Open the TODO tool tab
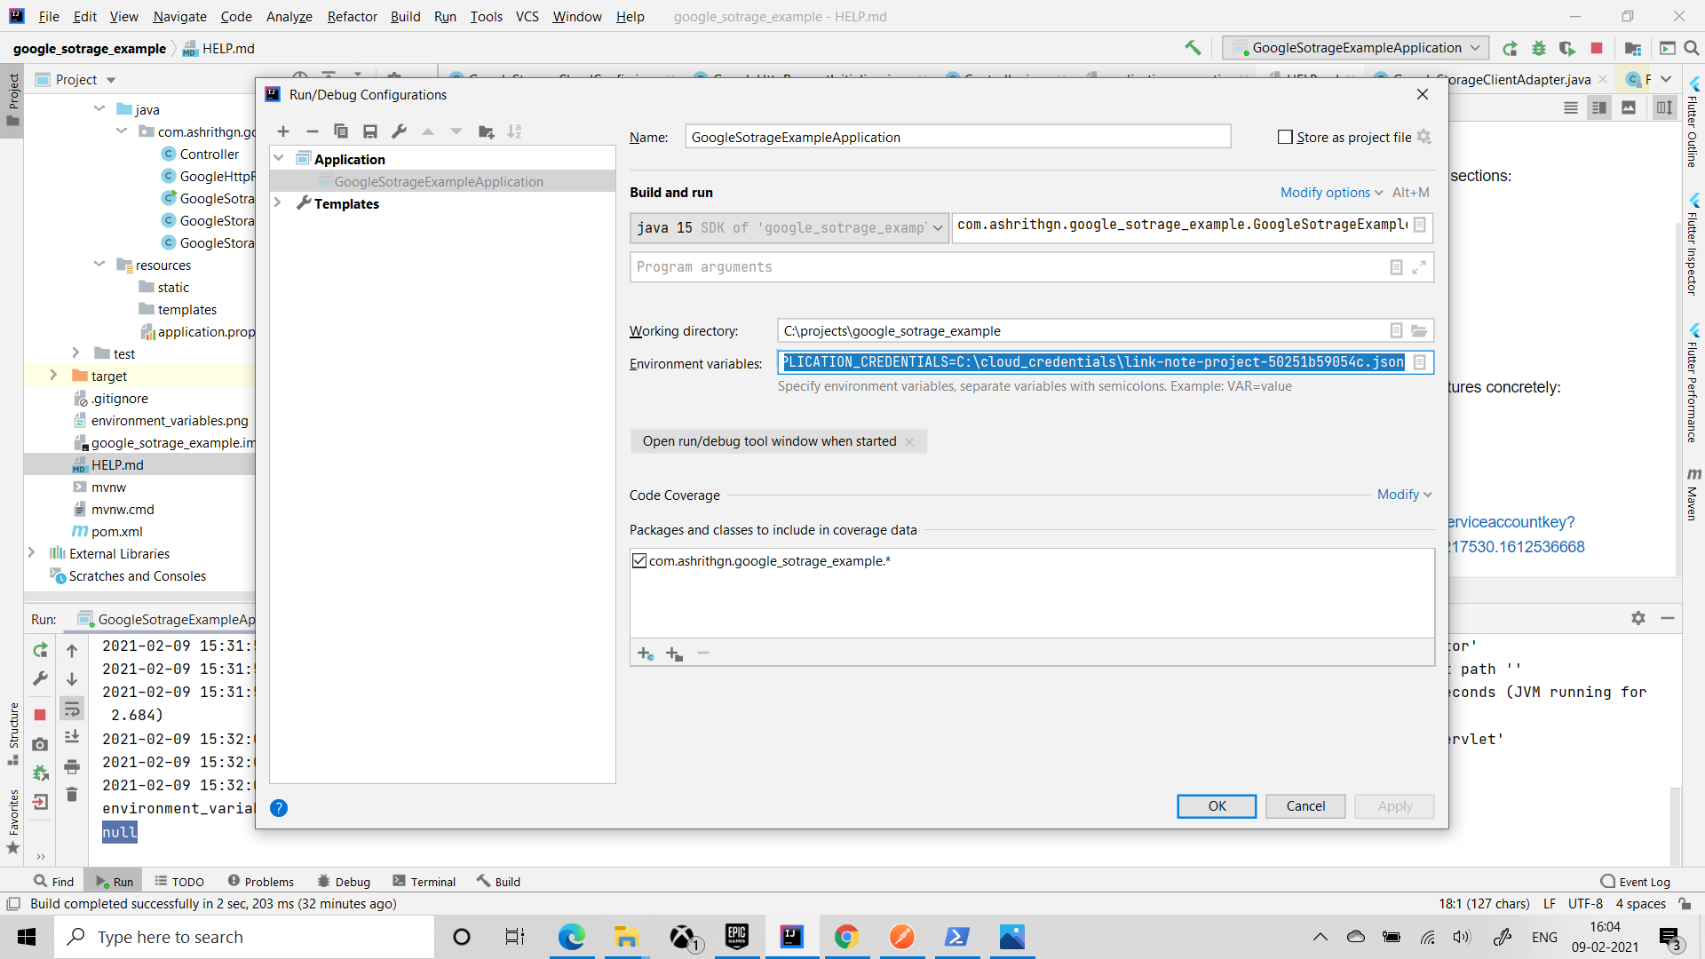 [178, 882]
